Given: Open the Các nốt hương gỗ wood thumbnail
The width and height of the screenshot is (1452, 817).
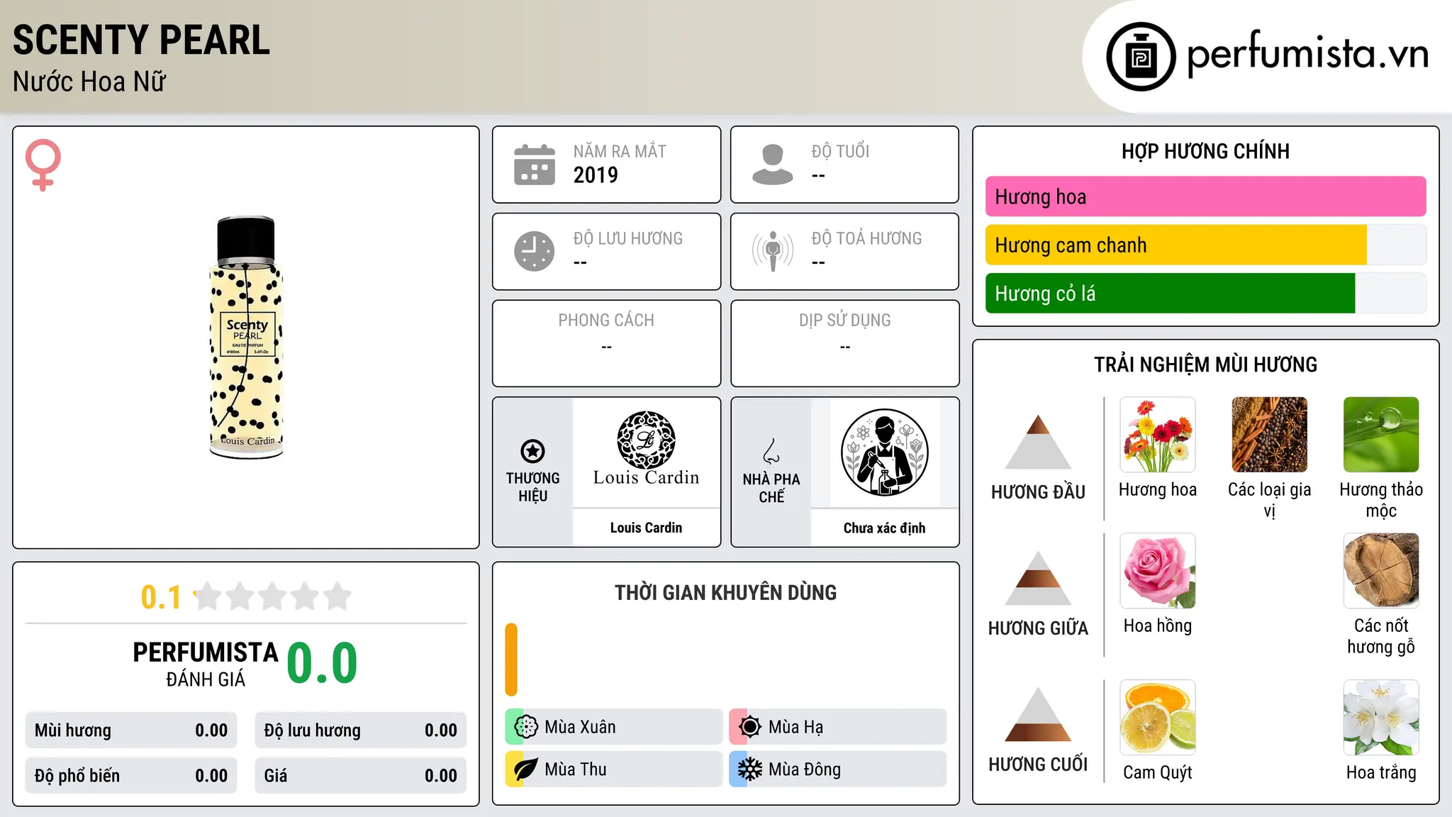Looking at the screenshot, I should coord(1381,571).
